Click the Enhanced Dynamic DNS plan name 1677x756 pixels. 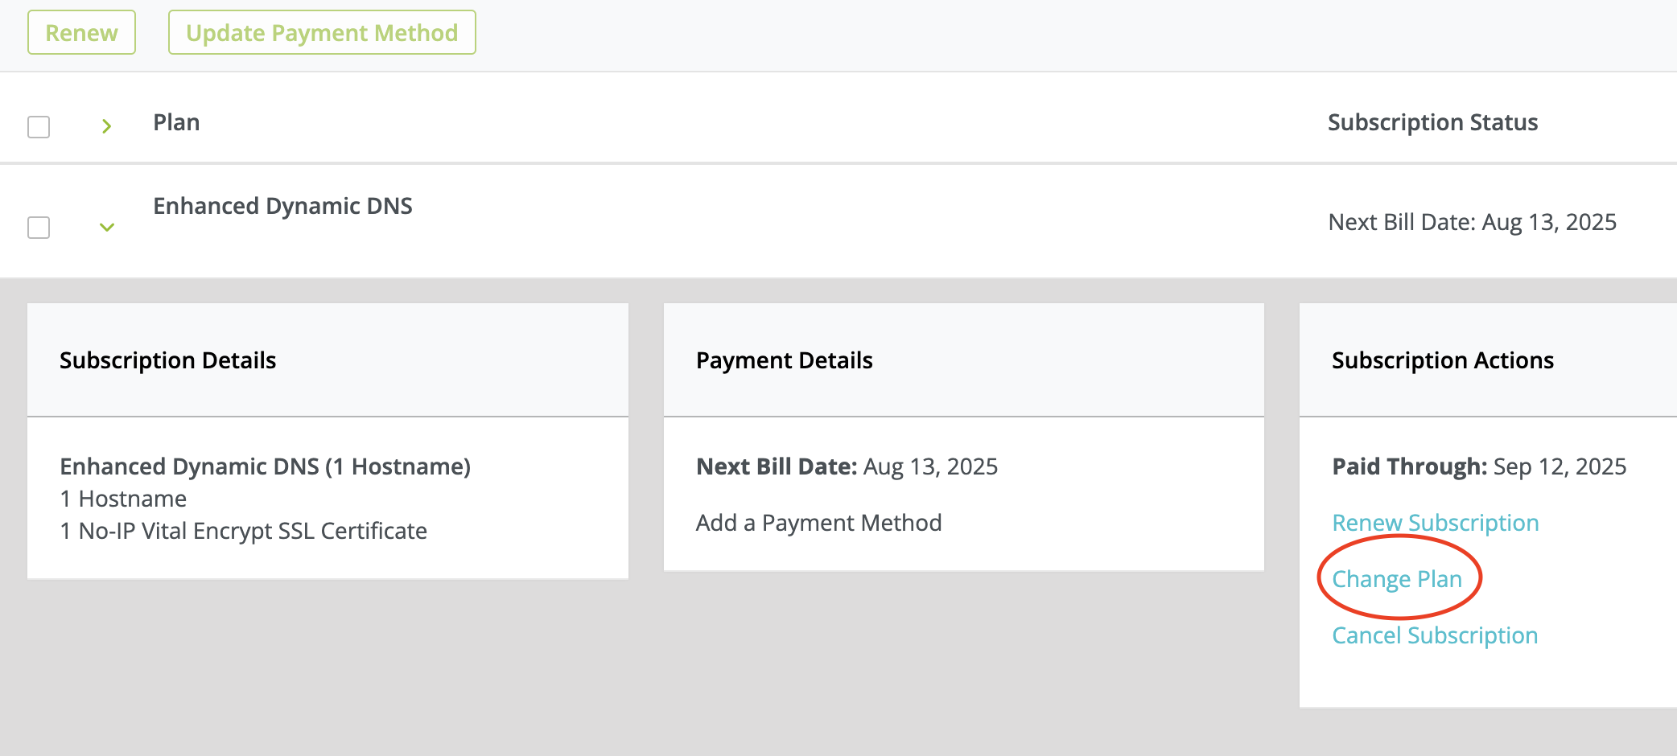283,205
